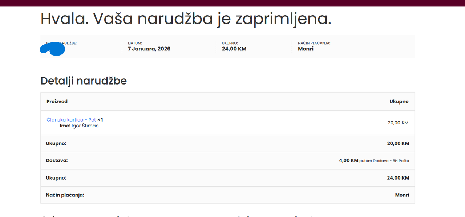Image resolution: width=465 pixels, height=217 pixels.
Task: Click the bold '20,00 KM' subtotal value
Action: [398, 144]
